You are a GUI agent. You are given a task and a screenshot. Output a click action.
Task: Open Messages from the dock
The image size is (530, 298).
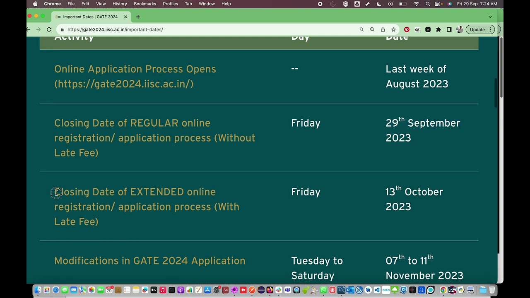65,290
